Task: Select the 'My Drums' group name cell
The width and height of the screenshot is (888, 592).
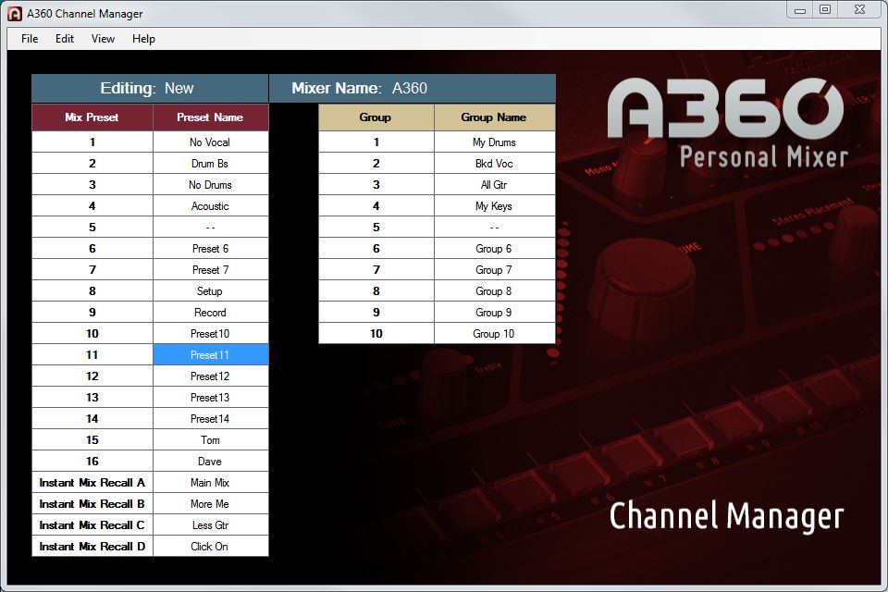Action: pos(494,142)
